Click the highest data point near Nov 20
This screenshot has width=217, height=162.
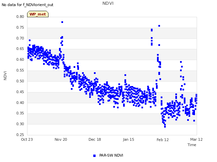(x=62, y=22)
